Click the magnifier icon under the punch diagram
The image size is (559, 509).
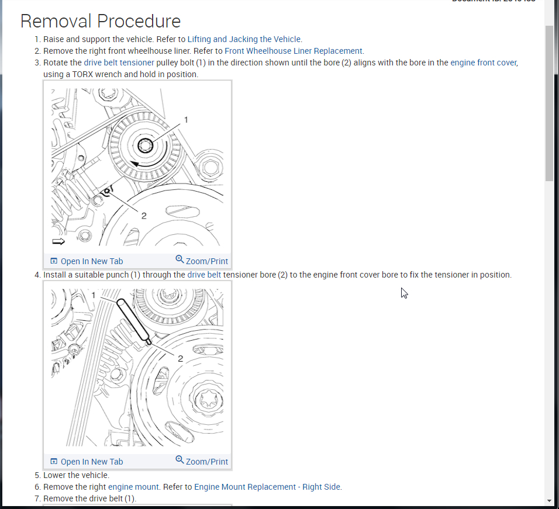click(180, 460)
